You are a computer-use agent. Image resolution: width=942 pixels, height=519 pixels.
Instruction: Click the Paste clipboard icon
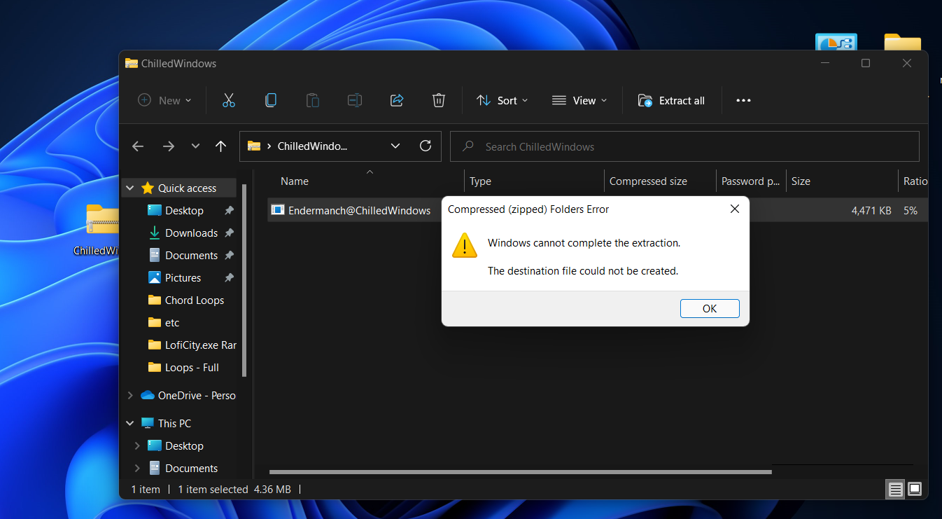point(313,100)
